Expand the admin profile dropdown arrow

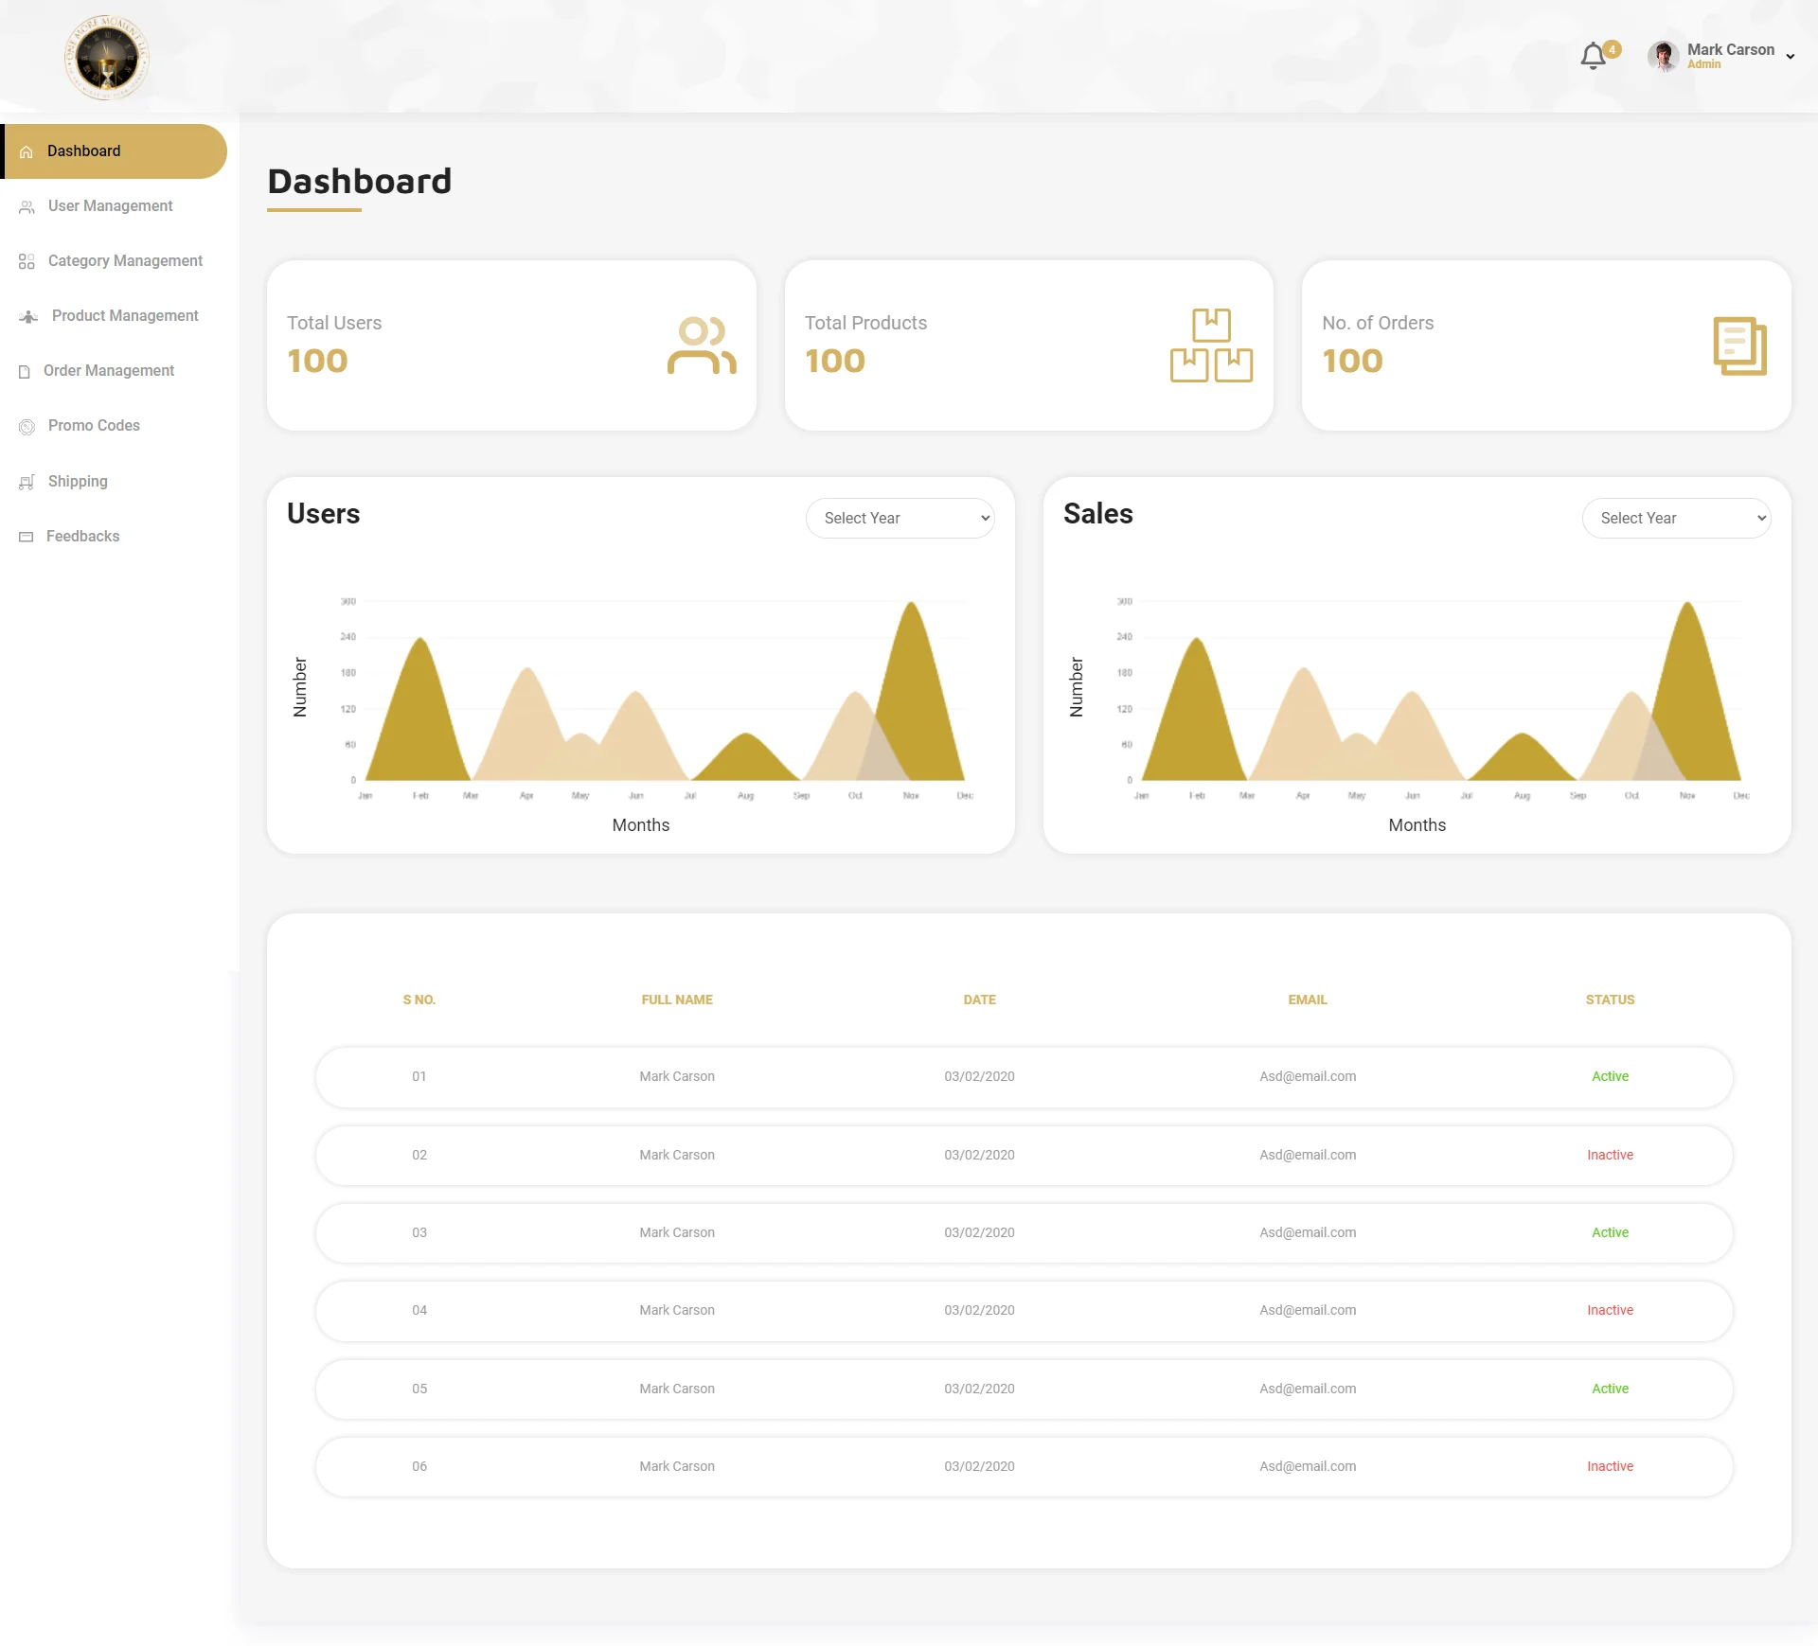click(x=1790, y=57)
